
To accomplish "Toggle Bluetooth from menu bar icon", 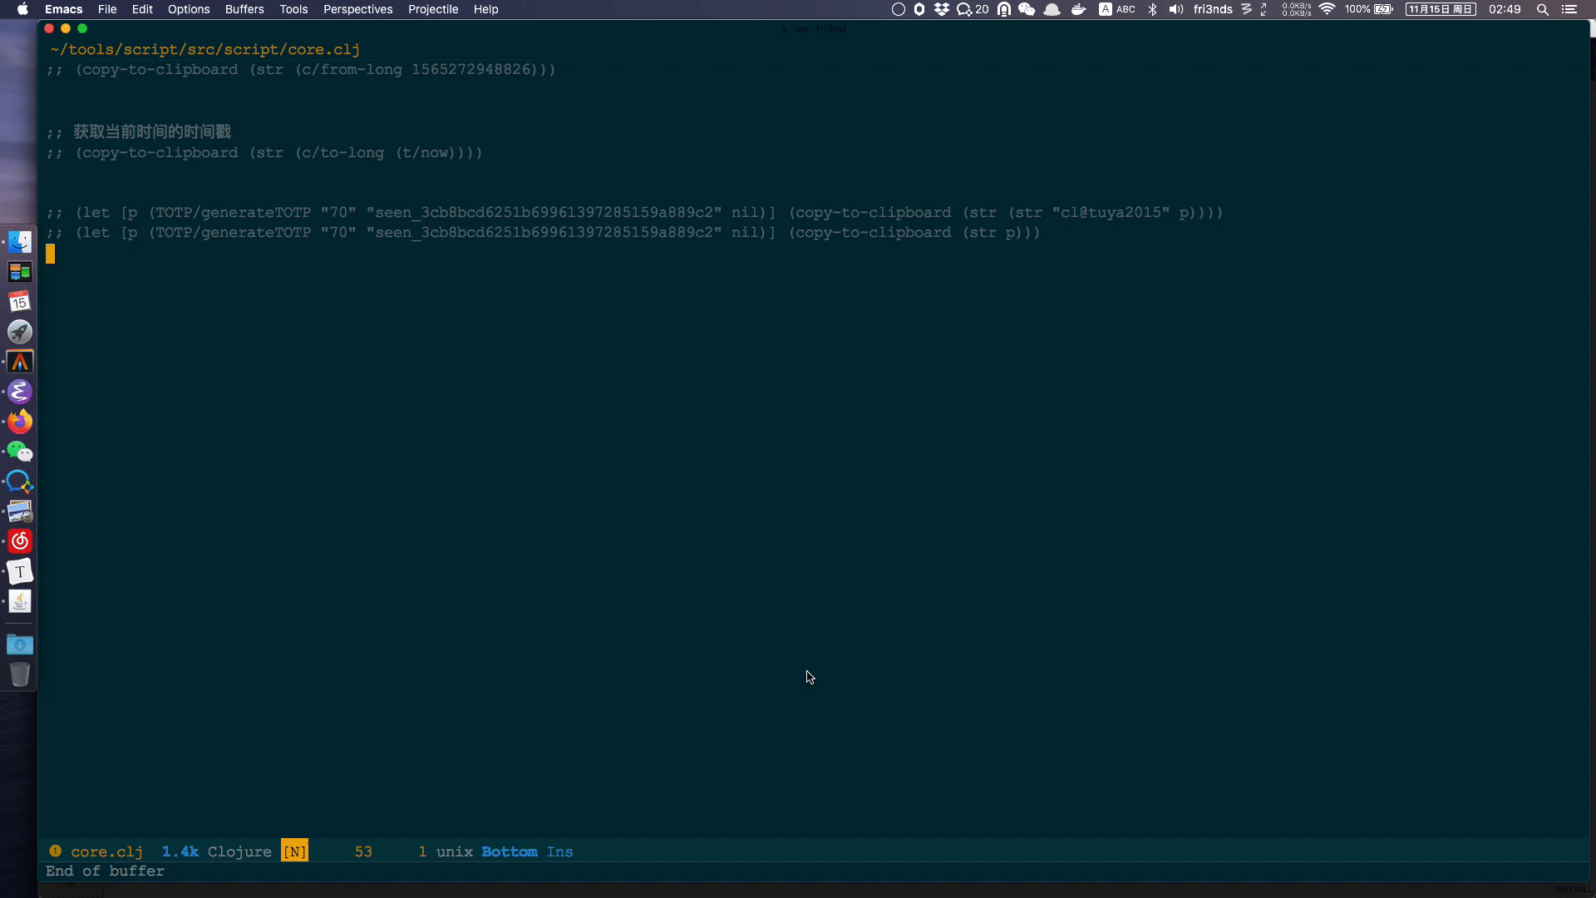I will click(1152, 9).
